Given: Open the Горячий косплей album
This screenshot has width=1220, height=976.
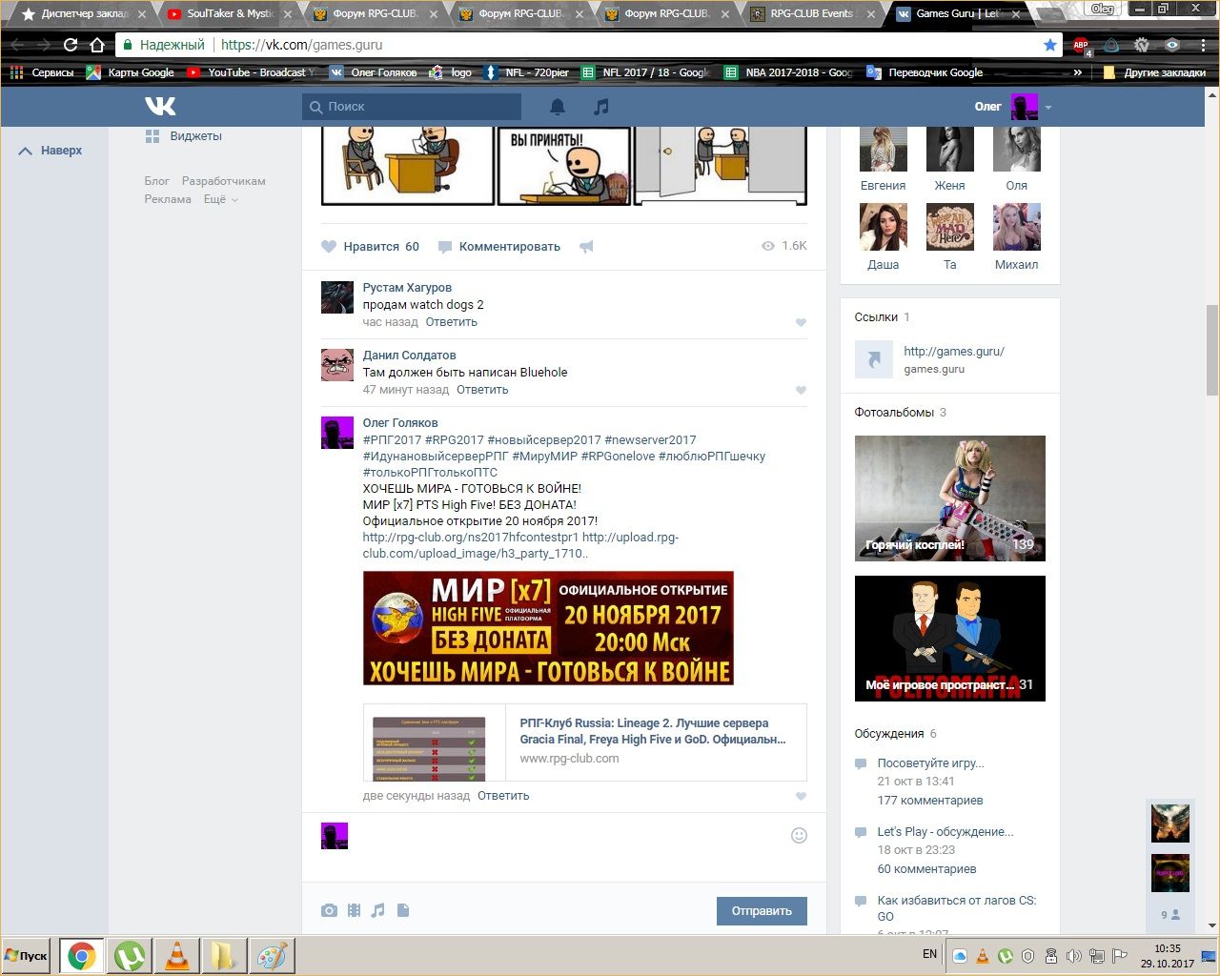Looking at the screenshot, I should point(949,498).
